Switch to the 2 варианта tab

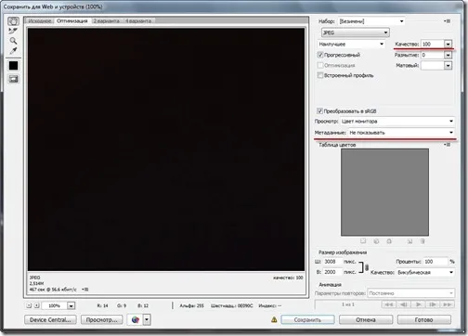[x=107, y=21]
